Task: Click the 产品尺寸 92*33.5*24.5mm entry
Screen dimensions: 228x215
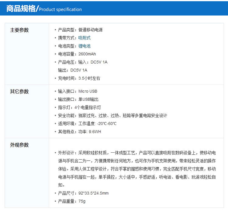Action: pos(83,193)
